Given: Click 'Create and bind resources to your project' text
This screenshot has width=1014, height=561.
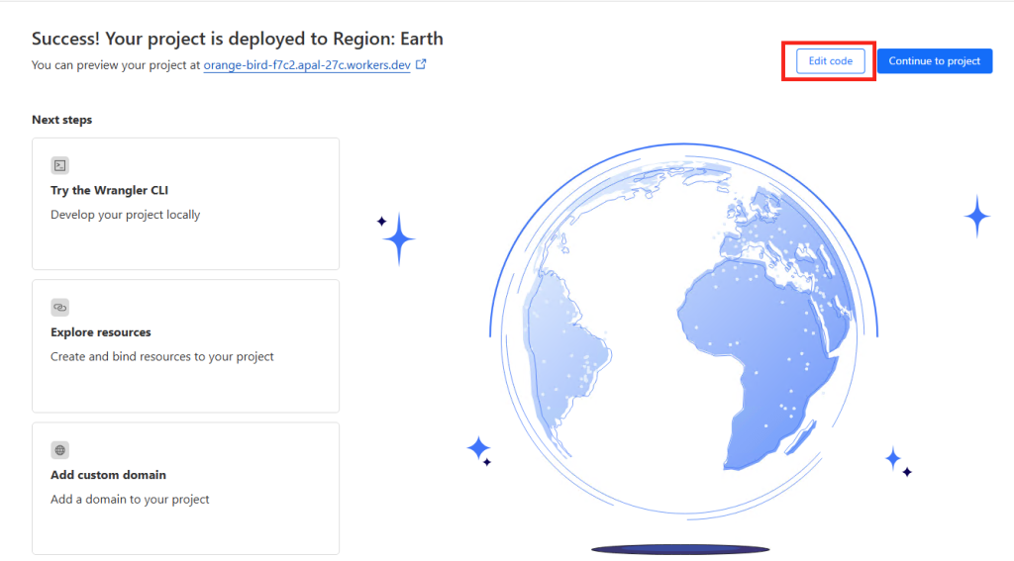Looking at the screenshot, I should (162, 357).
